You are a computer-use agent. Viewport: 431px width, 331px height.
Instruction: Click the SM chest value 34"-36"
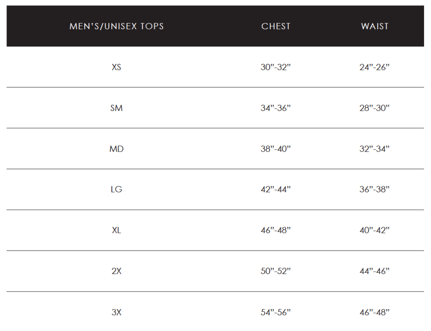click(276, 108)
